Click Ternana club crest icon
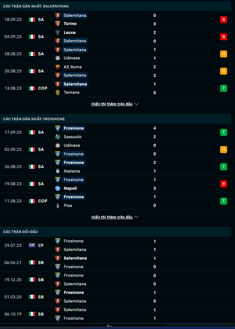The image size is (235, 329). coord(58,93)
